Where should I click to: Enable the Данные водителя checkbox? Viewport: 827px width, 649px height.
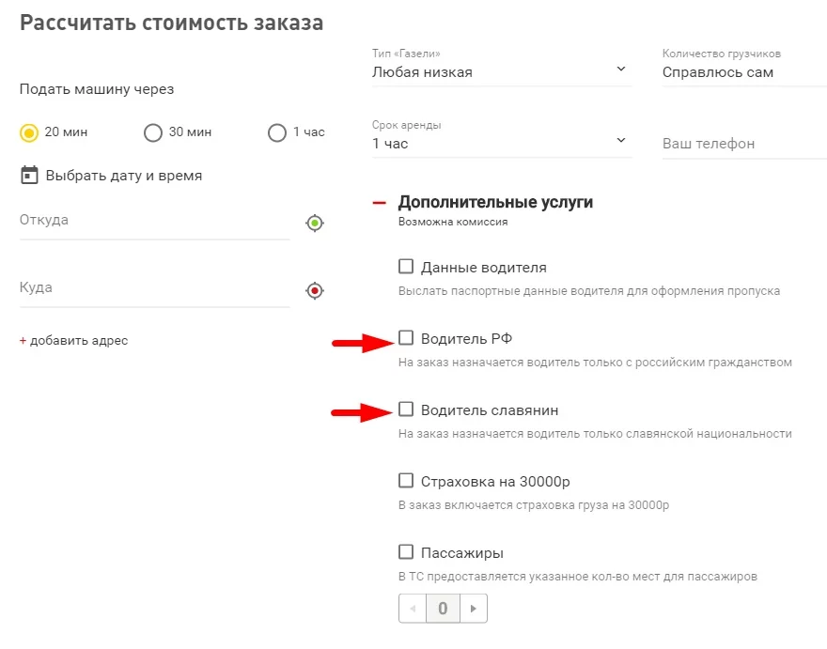(406, 267)
